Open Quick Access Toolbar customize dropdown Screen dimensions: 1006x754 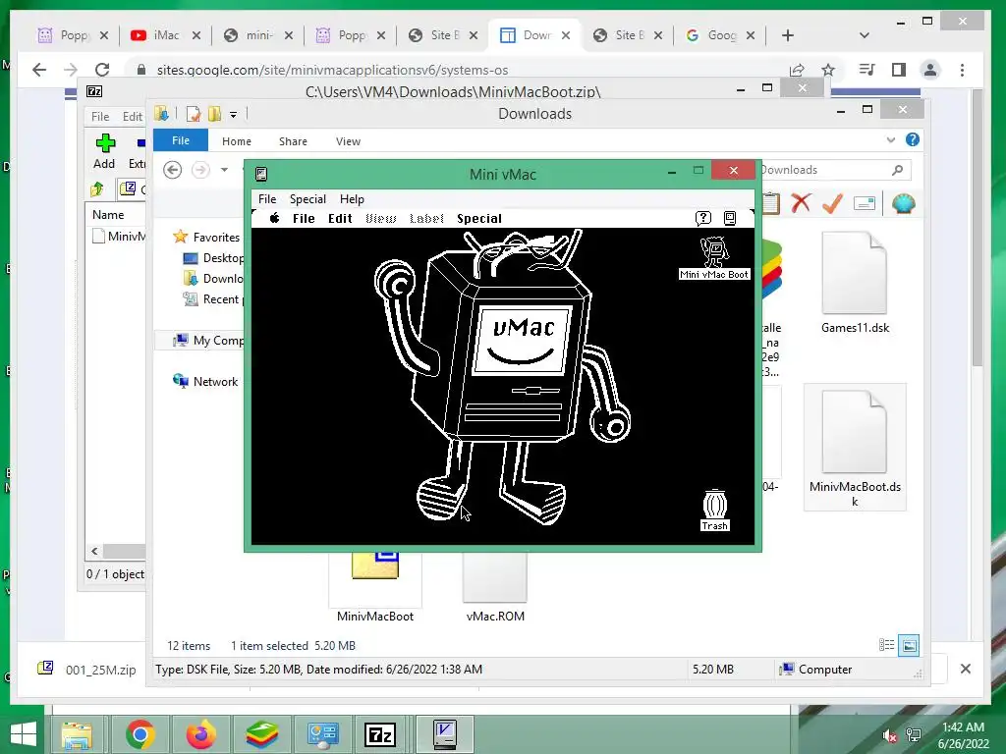(x=234, y=115)
